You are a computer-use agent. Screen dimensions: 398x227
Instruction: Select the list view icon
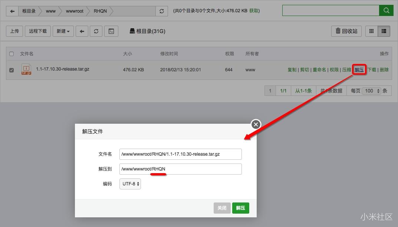(x=384, y=31)
